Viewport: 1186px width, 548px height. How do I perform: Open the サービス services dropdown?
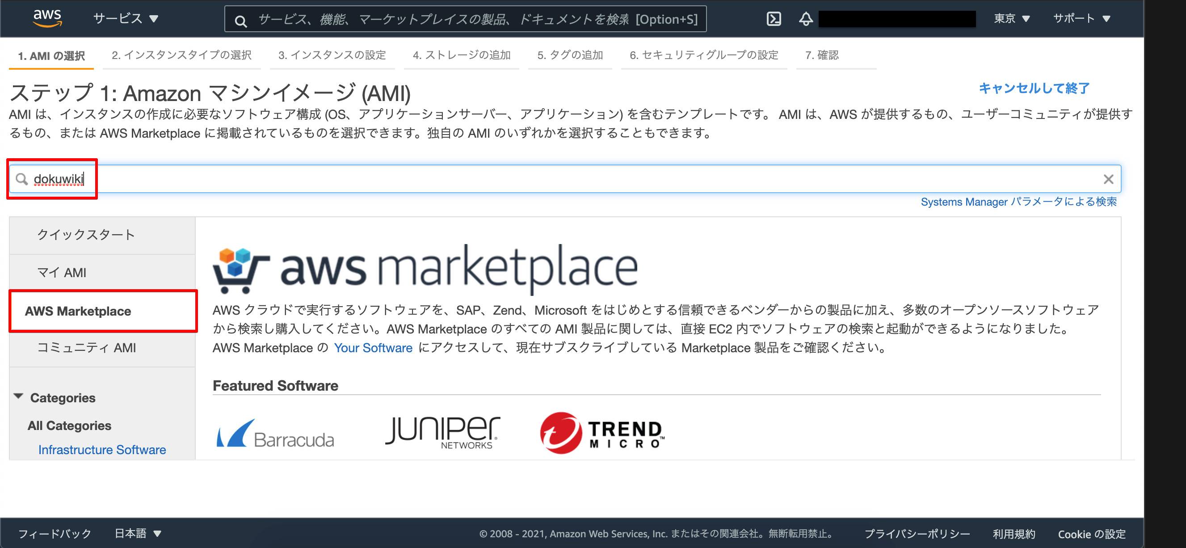pos(126,18)
